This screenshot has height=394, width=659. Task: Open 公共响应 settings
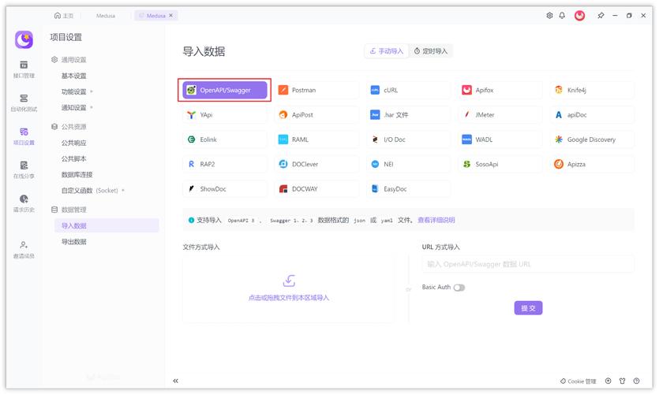[74, 143]
